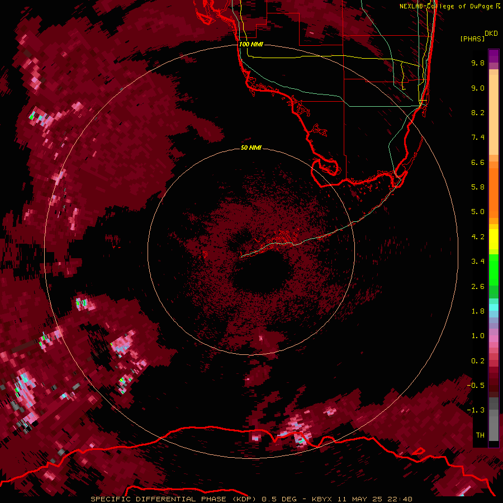Click the 1.0 scale value

[x=478, y=336]
